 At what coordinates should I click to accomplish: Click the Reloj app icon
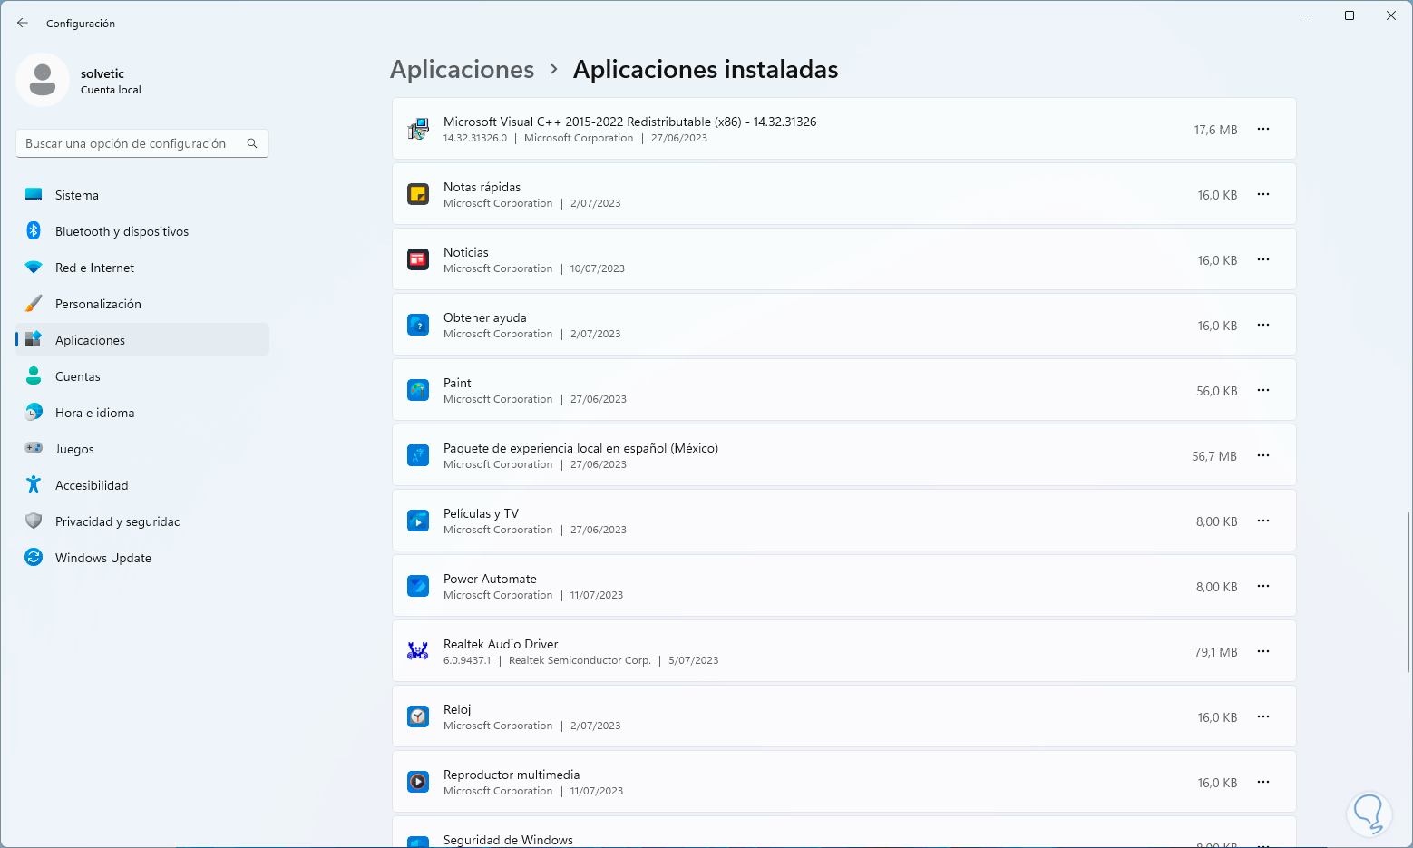pos(418,717)
